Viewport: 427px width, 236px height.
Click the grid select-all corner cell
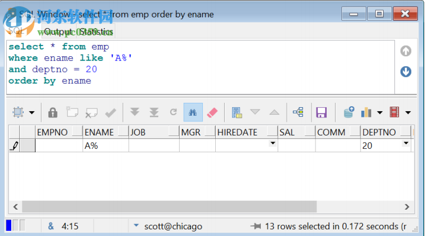14,132
